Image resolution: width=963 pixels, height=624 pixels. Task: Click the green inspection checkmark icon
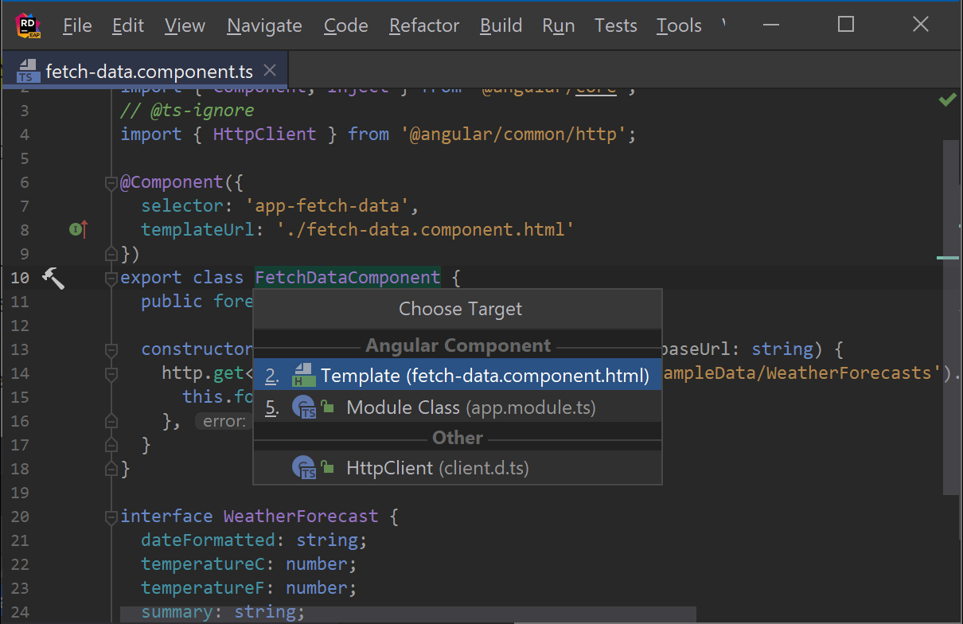947,100
